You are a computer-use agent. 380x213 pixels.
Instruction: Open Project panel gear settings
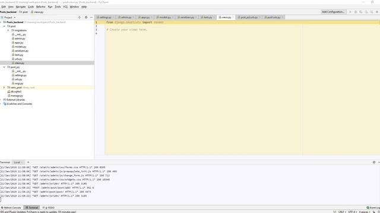point(85,17)
